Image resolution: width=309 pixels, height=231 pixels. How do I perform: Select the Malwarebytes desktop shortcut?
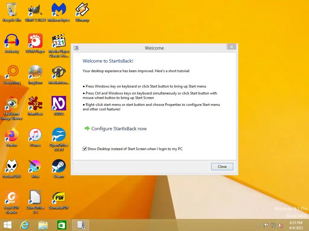[59, 12]
